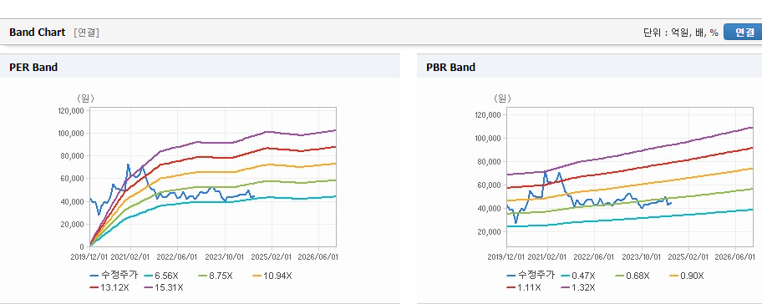
Task: Click 2019/12/01 on PBR Band x-axis
Action: (506, 257)
